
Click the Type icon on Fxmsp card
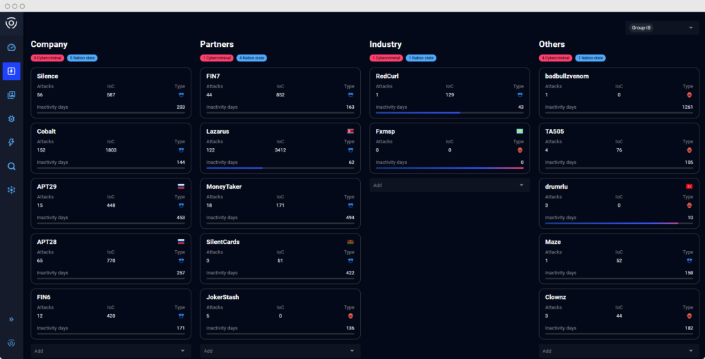(519, 150)
